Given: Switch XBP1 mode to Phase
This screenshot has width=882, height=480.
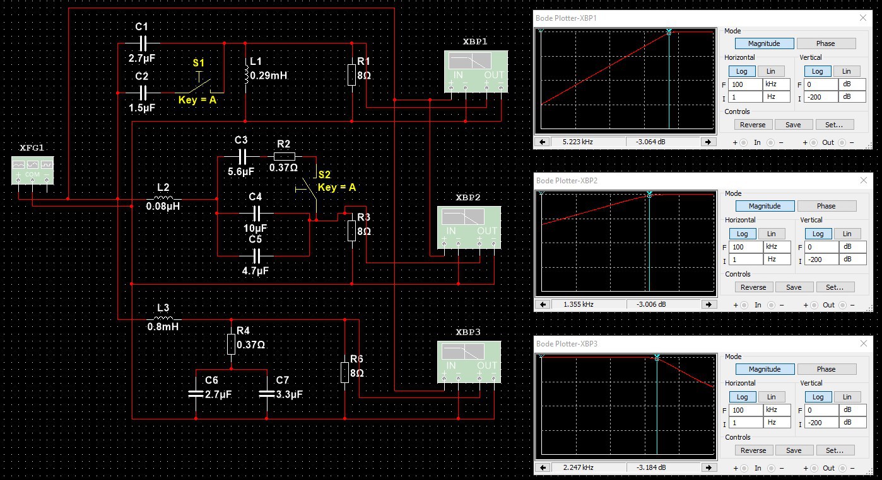Looking at the screenshot, I should point(825,43).
